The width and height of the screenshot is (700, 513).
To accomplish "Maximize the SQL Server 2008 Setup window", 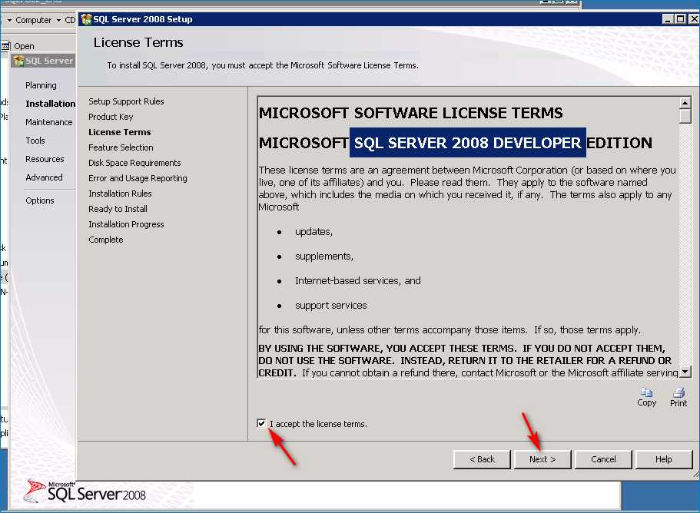I will [x=680, y=19].
